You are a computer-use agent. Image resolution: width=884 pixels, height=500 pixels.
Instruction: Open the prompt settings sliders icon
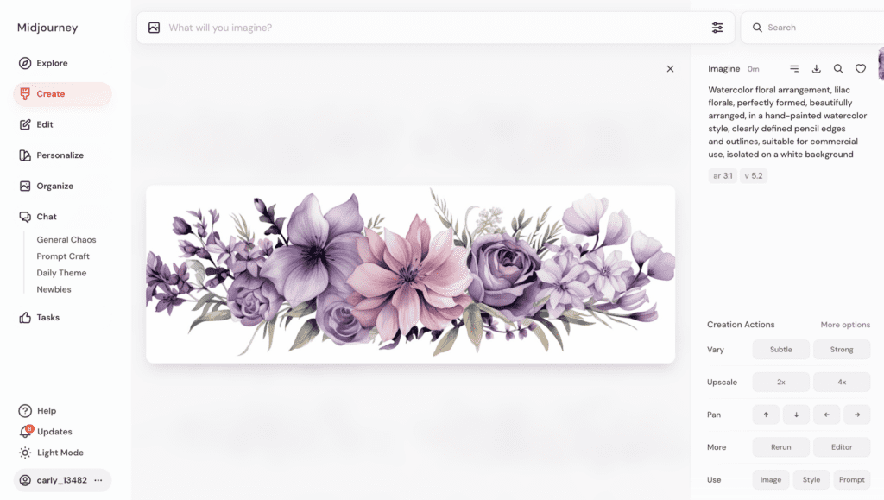pos(717,28)
